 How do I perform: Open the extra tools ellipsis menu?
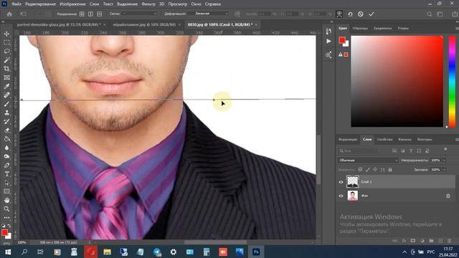[x=6, y=218]
